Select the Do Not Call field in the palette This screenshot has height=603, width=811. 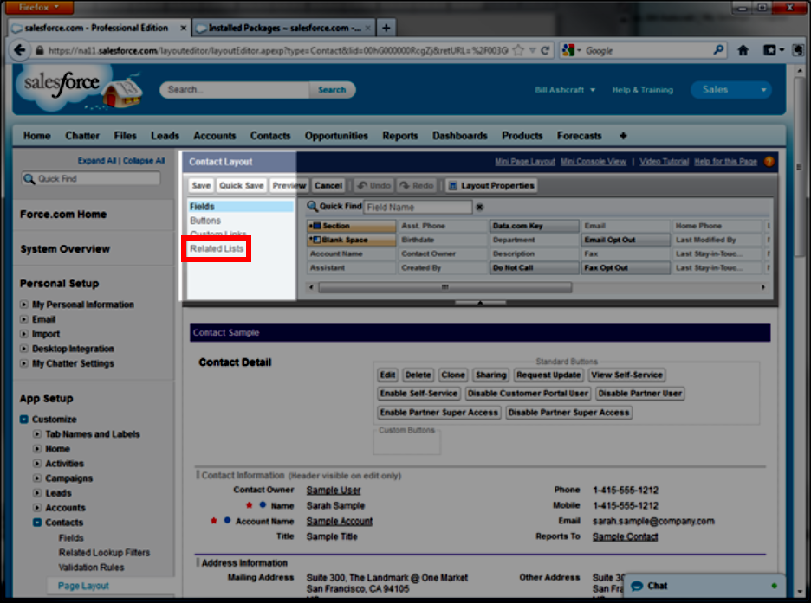click(x=535, y=268)
